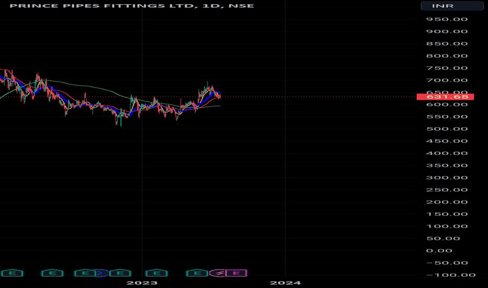The image size is (488, 288).
Task: Click the second green earnings E marker from left
Action: coord(52,273)
